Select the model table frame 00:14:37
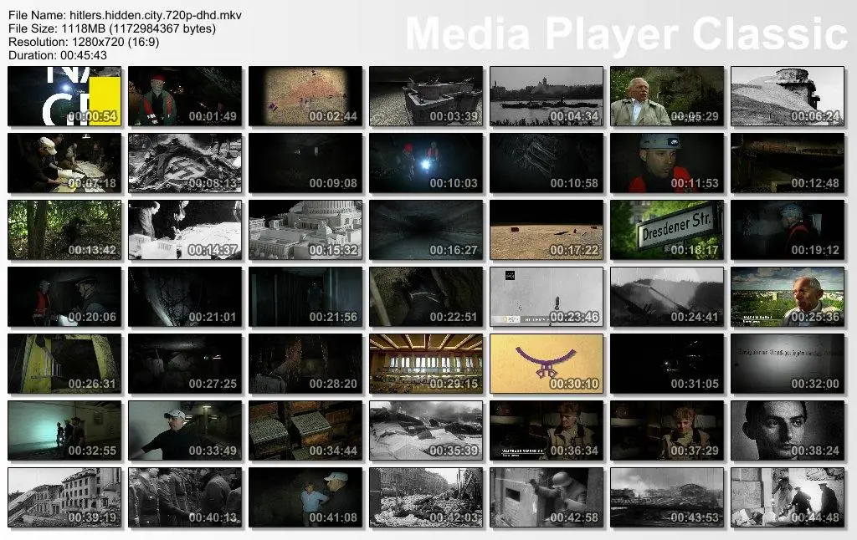857x540 pixels. tap(185, 230)
